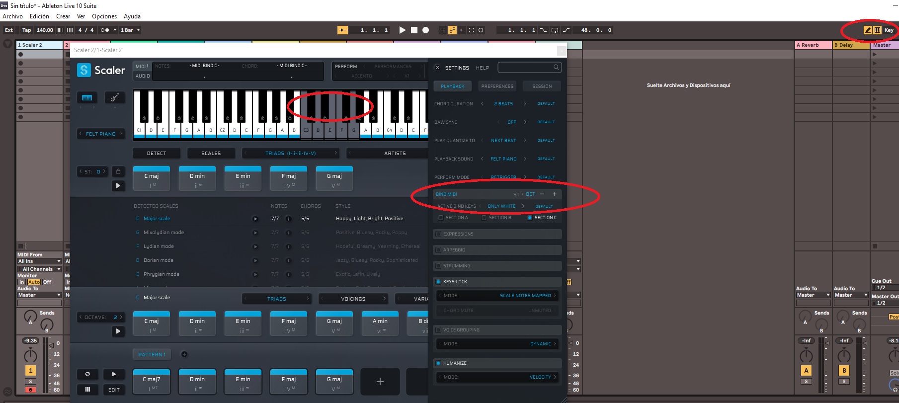This screenshot has width=899, height=403.
Task: Show info for Major scale row
Action: 288,219
